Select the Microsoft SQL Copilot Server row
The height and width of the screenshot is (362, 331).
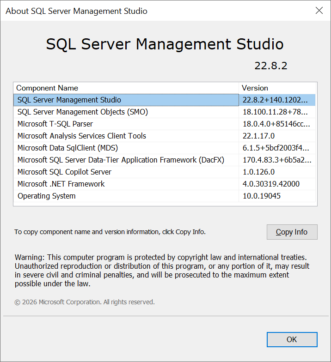[x=165, y=172]
